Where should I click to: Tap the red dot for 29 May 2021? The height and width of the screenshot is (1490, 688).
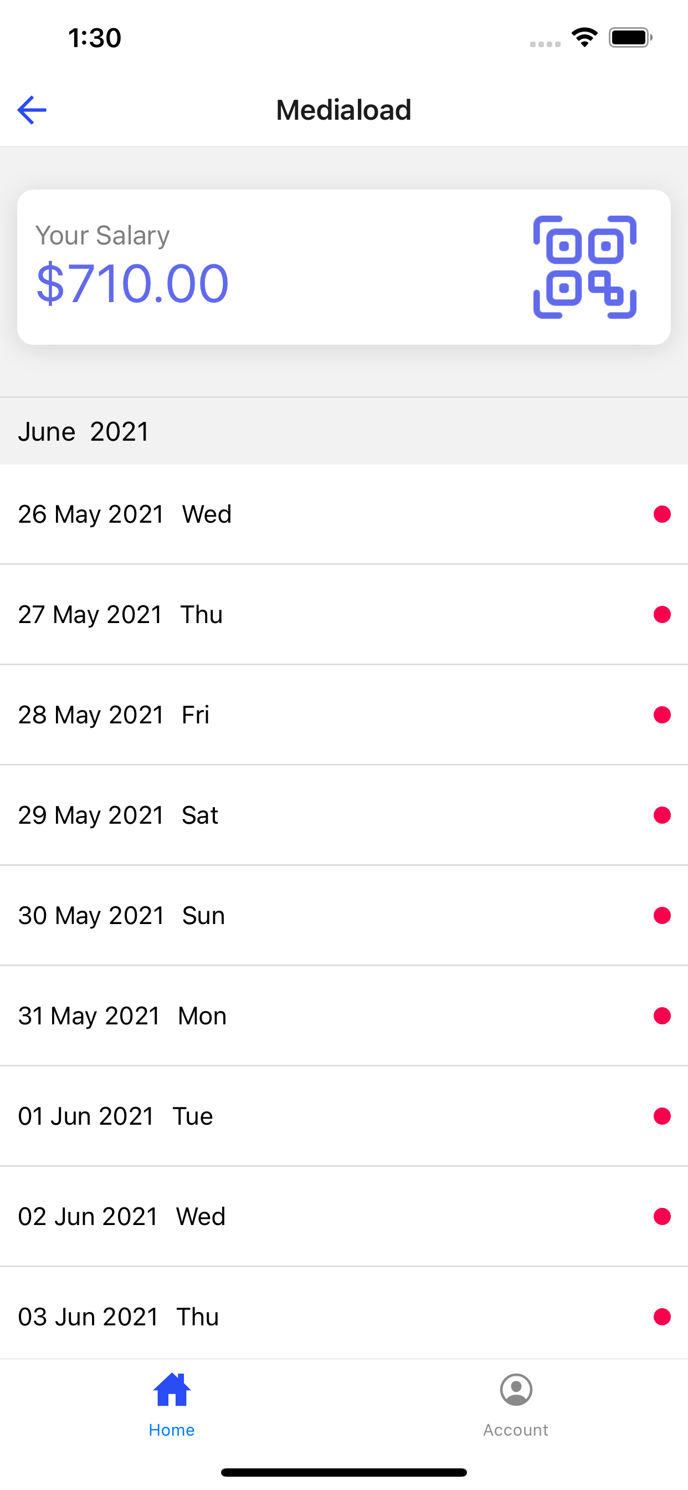(x=662, y=815)
